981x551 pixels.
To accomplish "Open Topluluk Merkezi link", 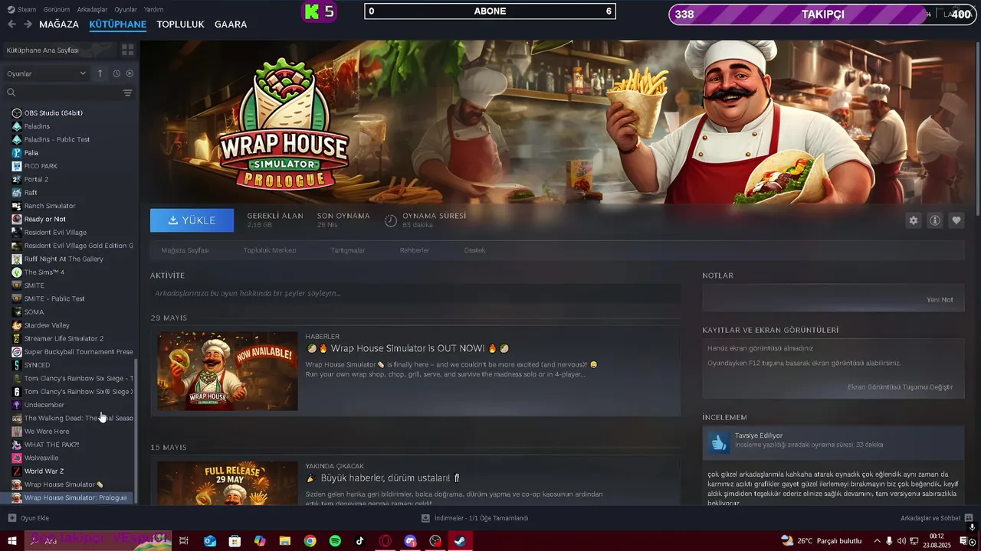I will (270, 250).
